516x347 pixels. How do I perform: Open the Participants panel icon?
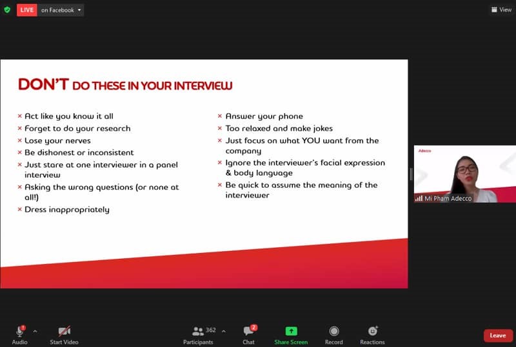click(x=198, y=331)
